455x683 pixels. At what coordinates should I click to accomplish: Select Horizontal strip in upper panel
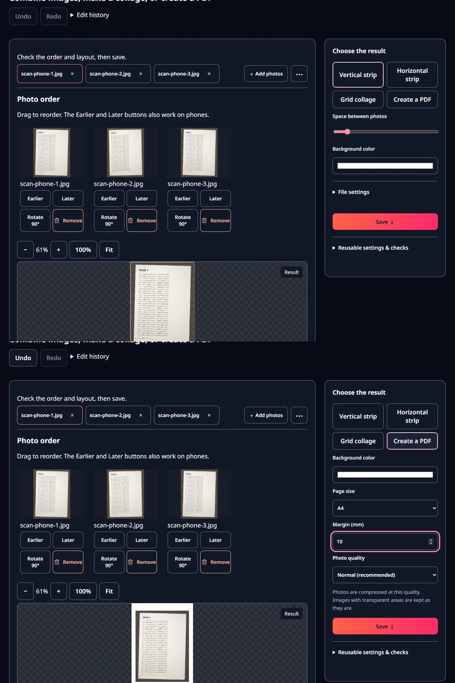click(412, 75)
